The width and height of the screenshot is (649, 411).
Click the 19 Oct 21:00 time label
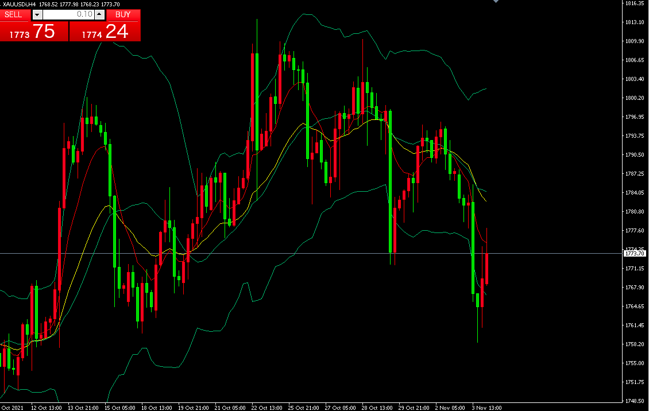194,408
